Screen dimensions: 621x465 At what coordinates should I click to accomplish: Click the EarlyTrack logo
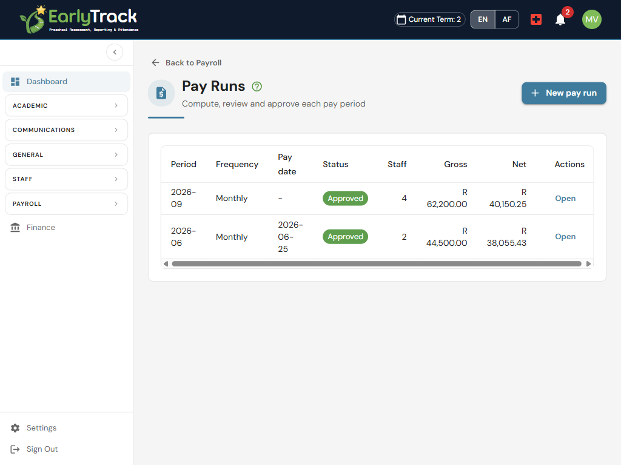(x=79, y=19)
